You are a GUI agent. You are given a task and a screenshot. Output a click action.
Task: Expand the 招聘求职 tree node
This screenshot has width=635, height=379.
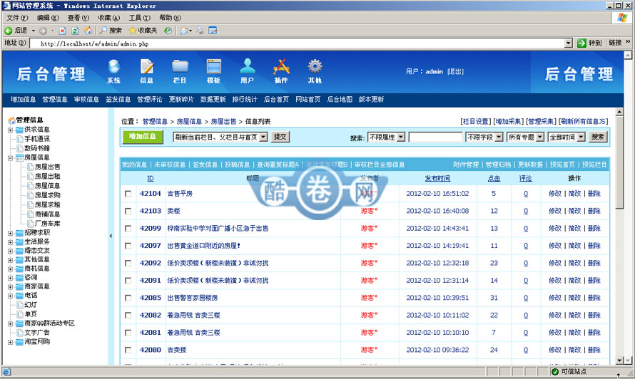point(10,233)
